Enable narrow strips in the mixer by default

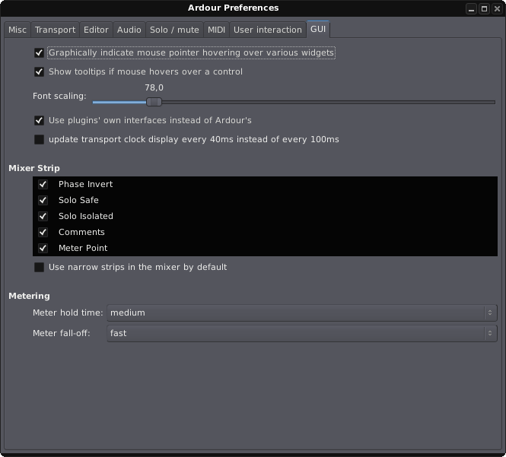[39, 267]
